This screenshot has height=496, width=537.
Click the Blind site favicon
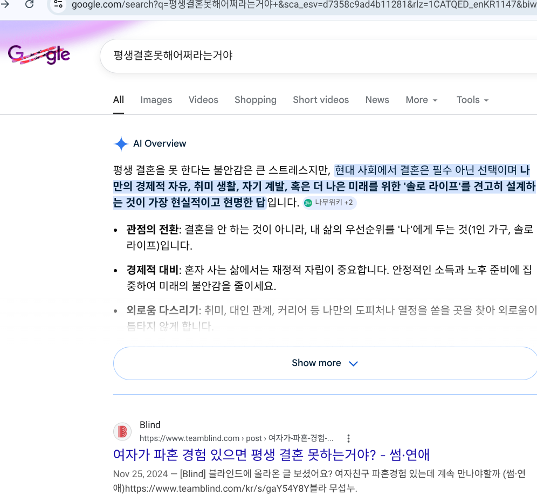pyautogui.click(x=122, y=431)
